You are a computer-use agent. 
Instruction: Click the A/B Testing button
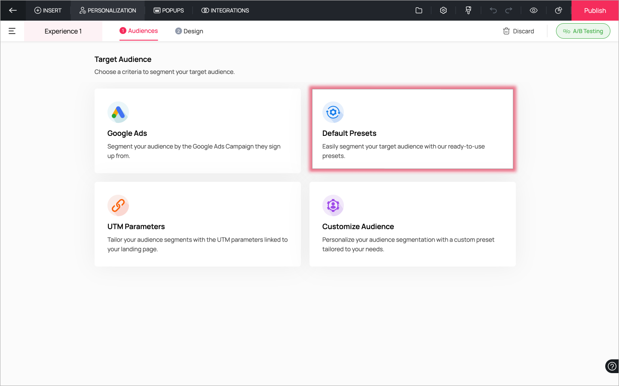583,31
